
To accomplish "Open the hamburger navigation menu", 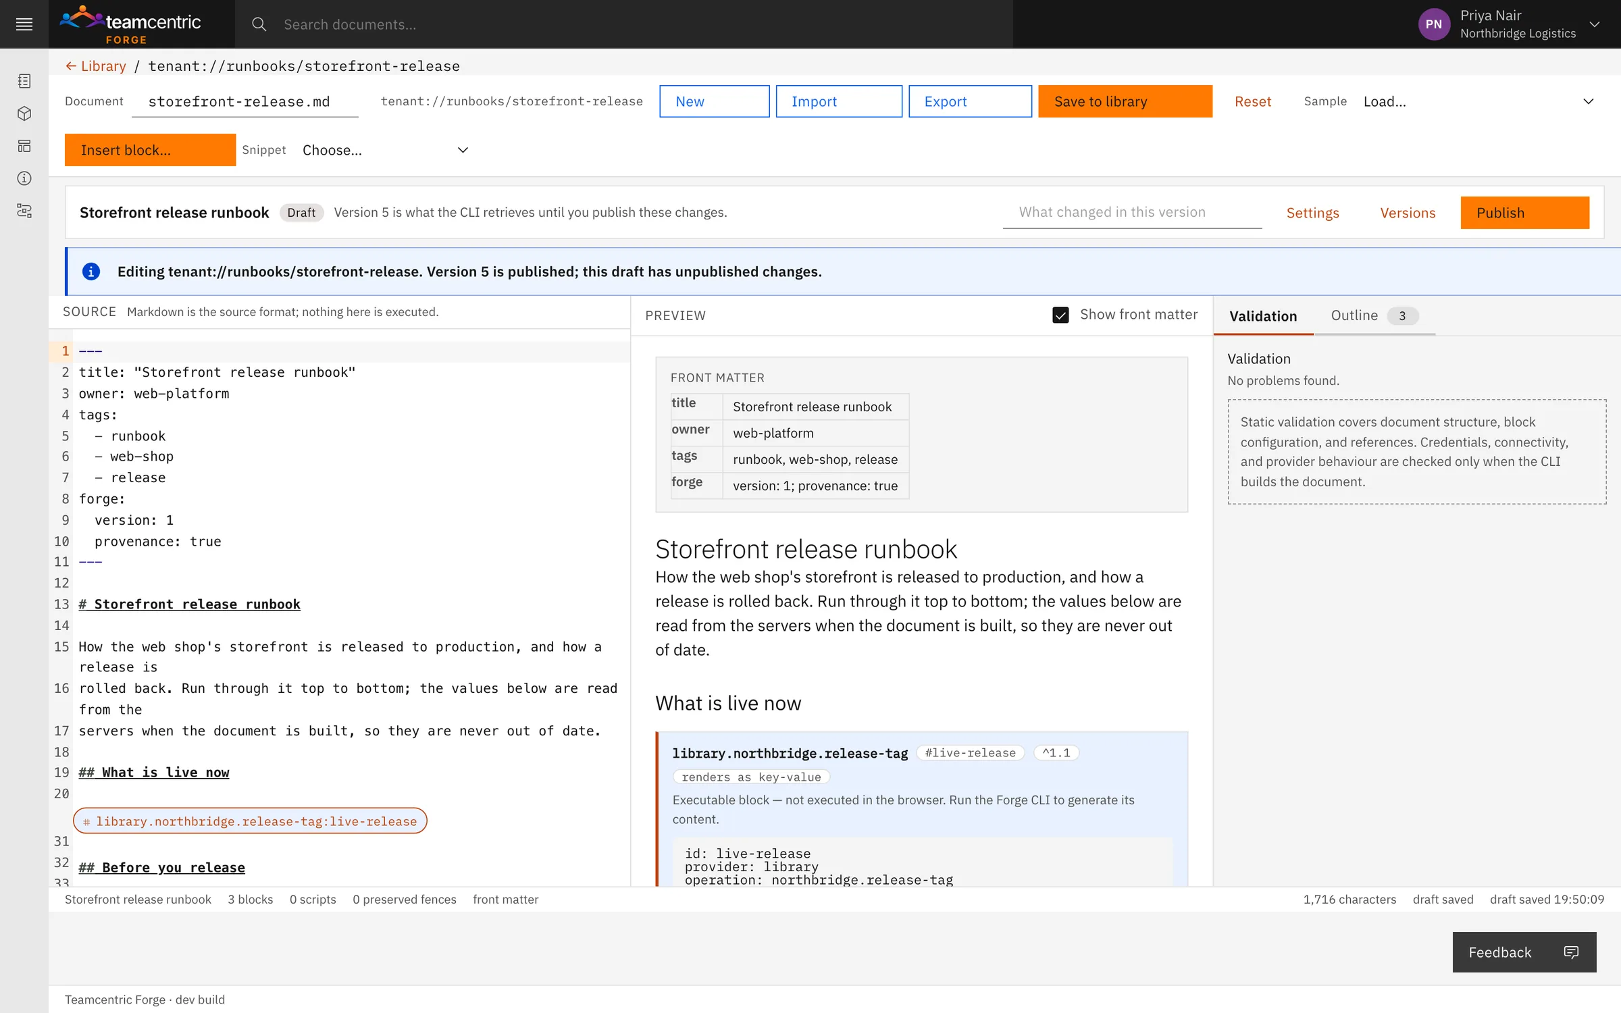I will click(x=24, y=24).
